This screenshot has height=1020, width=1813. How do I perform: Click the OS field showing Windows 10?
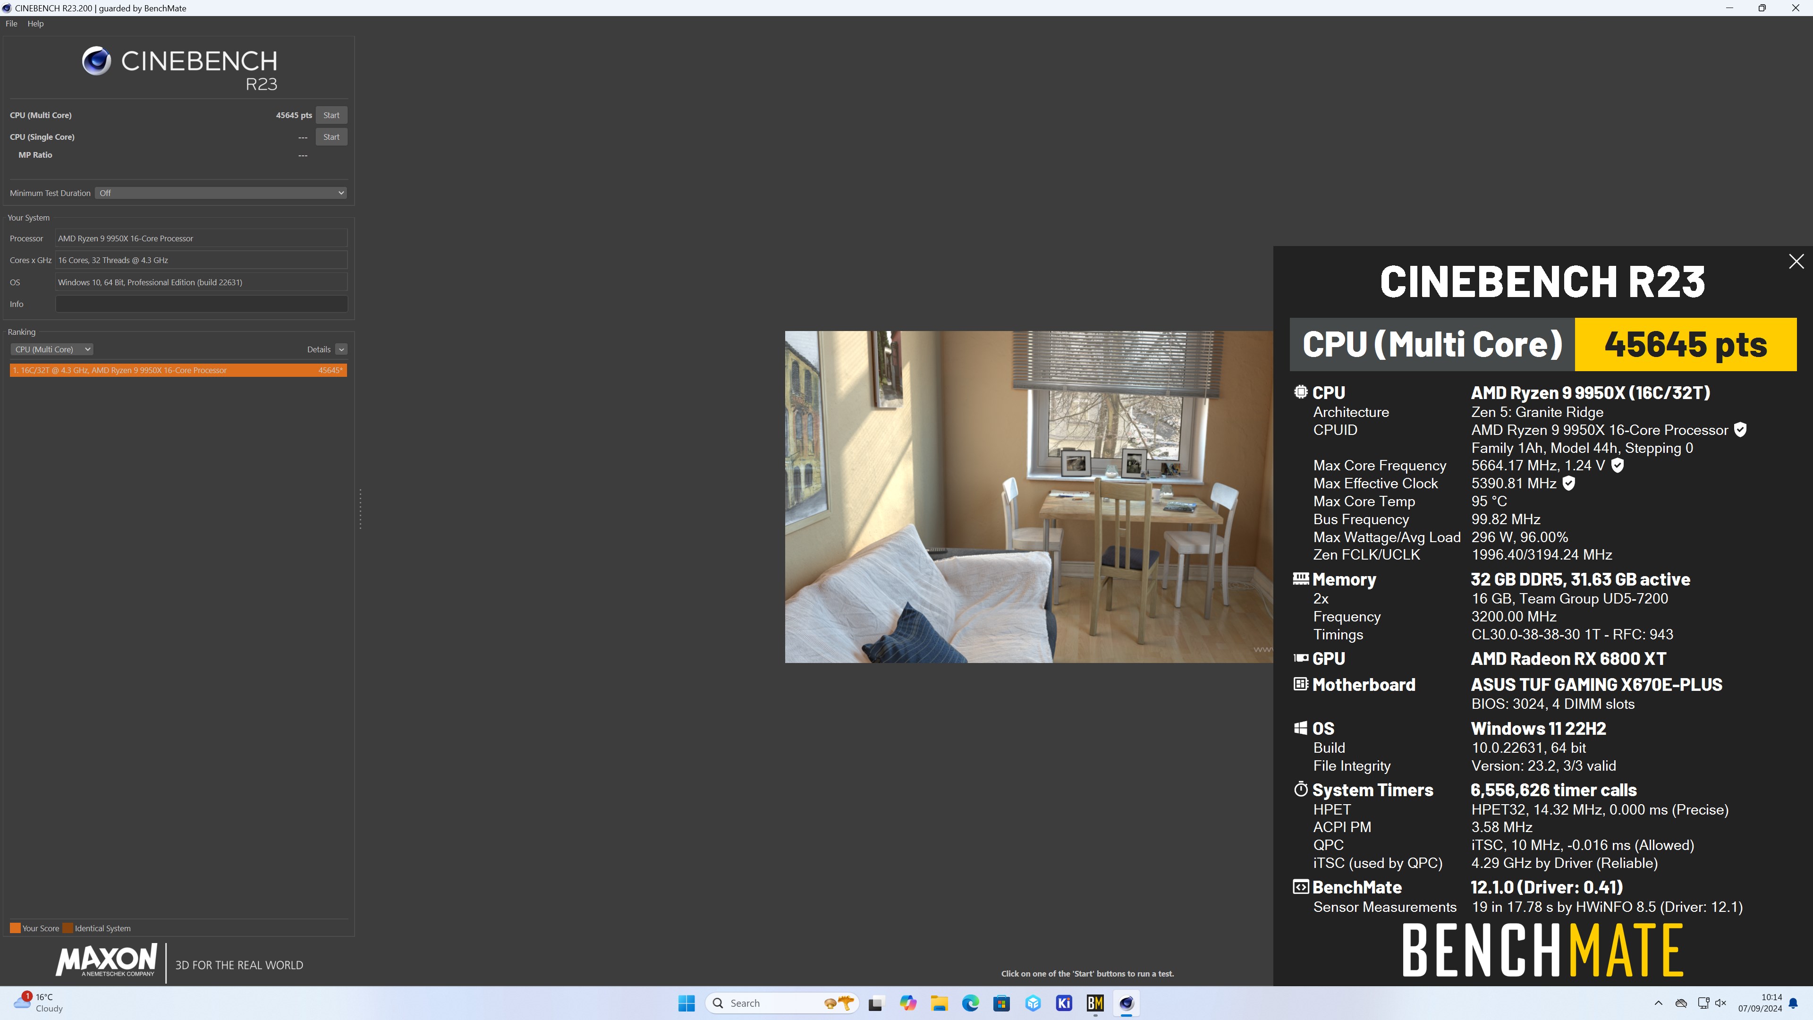click(201, 282)
